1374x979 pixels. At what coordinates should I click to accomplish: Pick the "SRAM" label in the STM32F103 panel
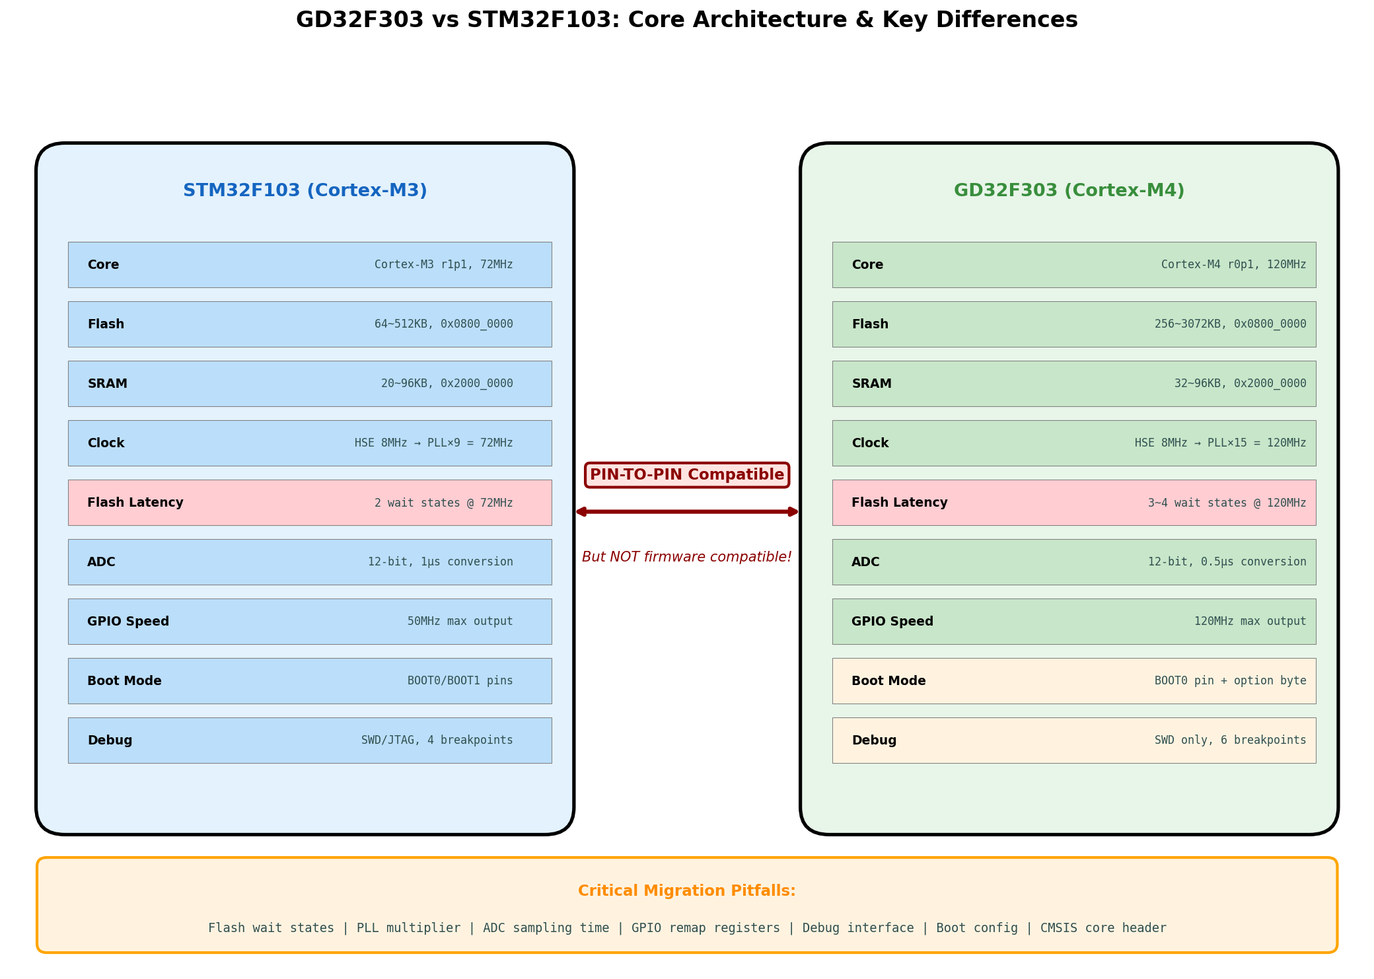(x=107, y=384)
